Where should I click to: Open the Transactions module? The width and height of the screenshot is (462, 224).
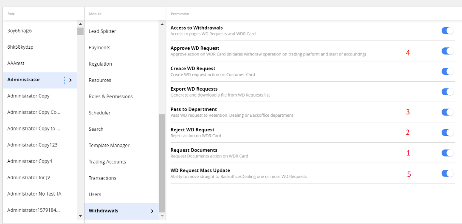pos(121,178)
